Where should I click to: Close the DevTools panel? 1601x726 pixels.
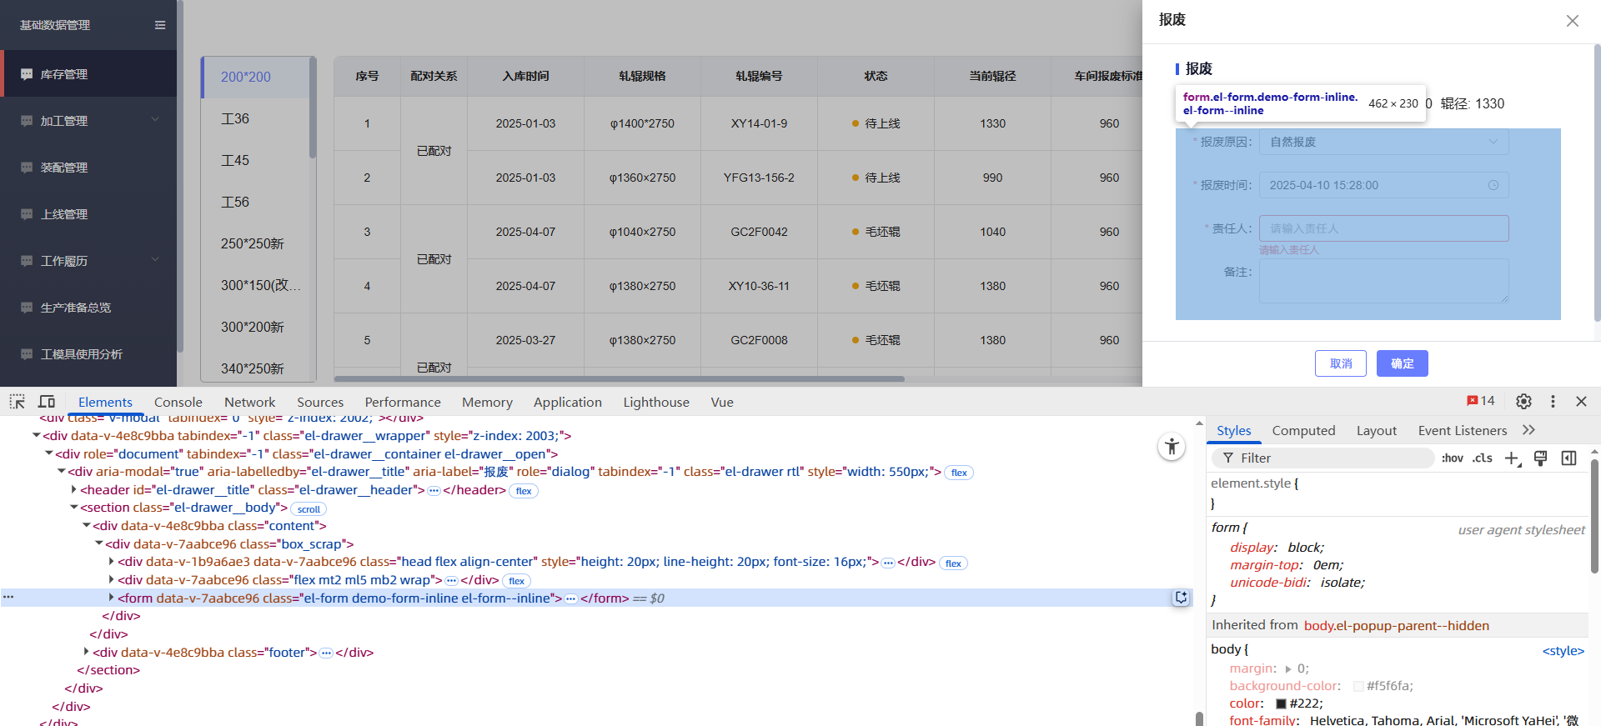coord(1581,402)
